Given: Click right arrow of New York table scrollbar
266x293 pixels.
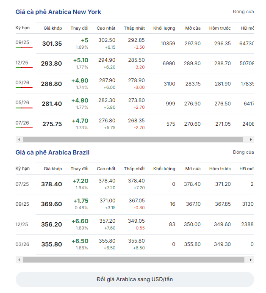Looking at the screenshot, I should [x=251, y=140].
